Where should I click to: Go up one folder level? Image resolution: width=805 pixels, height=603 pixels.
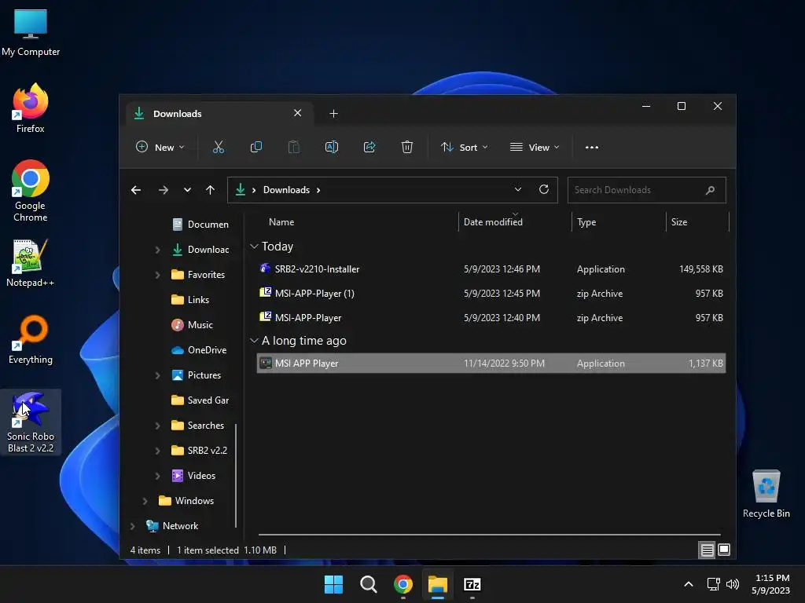point(210,190)
